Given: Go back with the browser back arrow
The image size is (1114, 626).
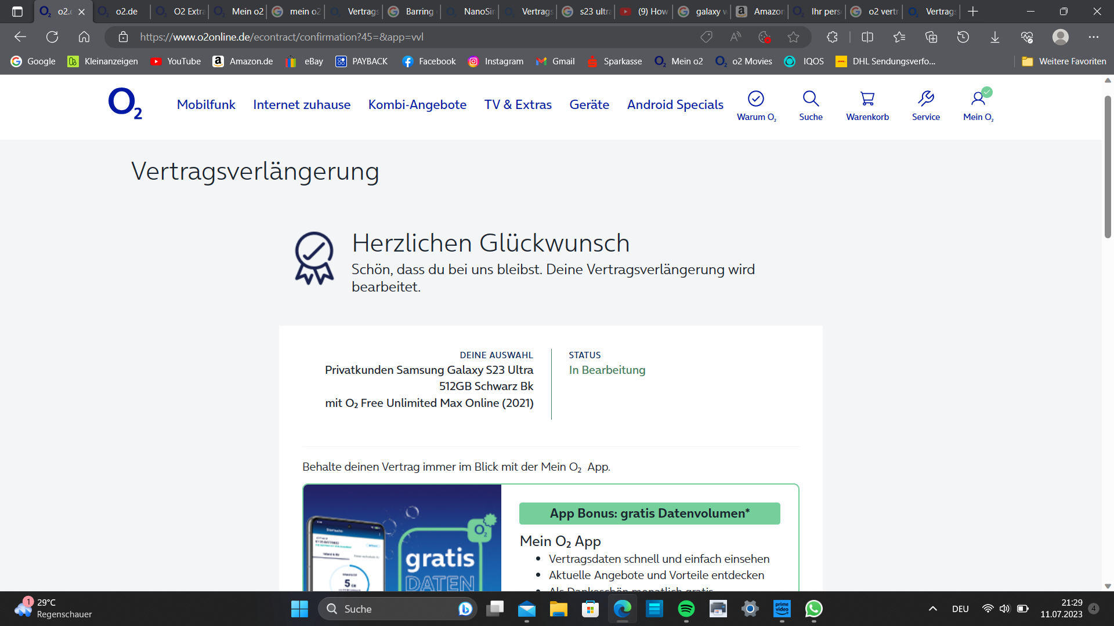Looking at the screenshot, I should coord(20,37).
